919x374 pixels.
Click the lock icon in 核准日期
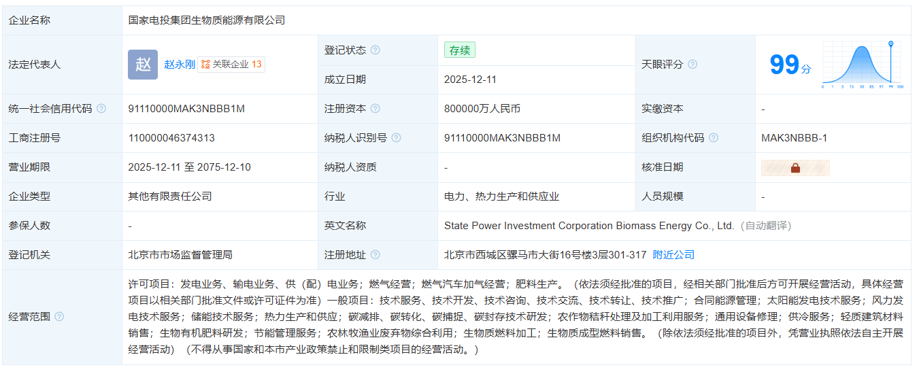click(795, 168)
